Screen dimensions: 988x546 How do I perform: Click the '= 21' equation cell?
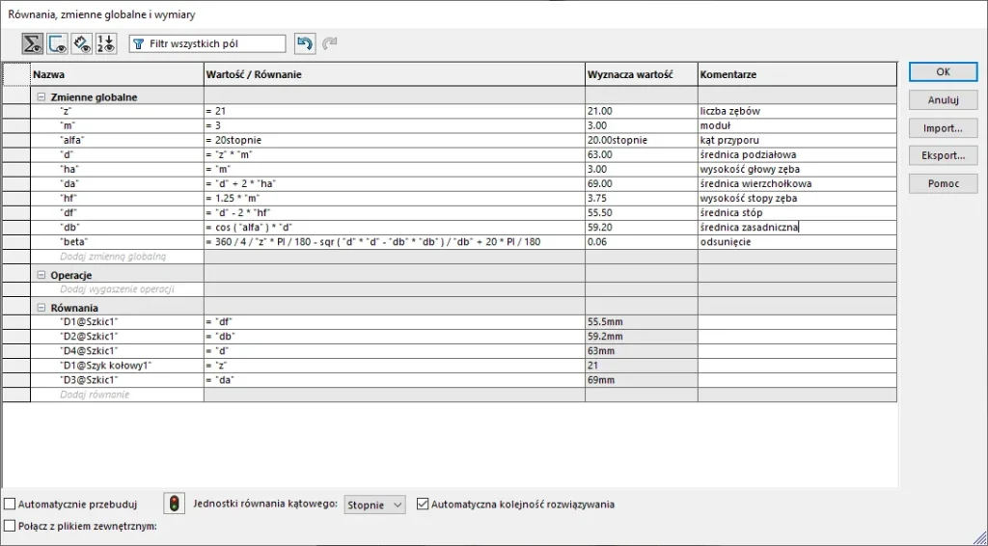395,111
